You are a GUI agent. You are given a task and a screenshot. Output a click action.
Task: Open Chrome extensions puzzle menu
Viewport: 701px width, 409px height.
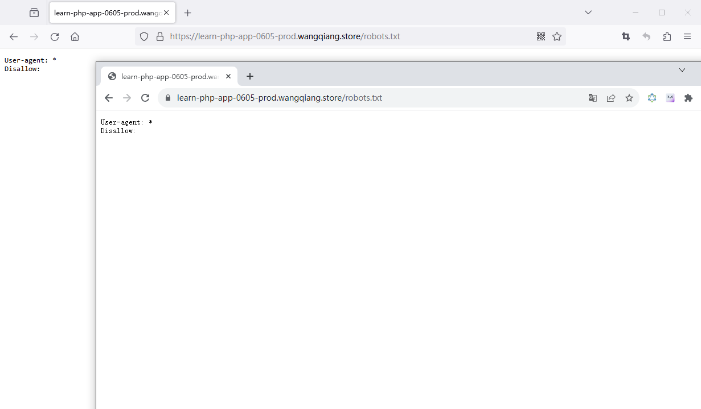click(688, 98)
